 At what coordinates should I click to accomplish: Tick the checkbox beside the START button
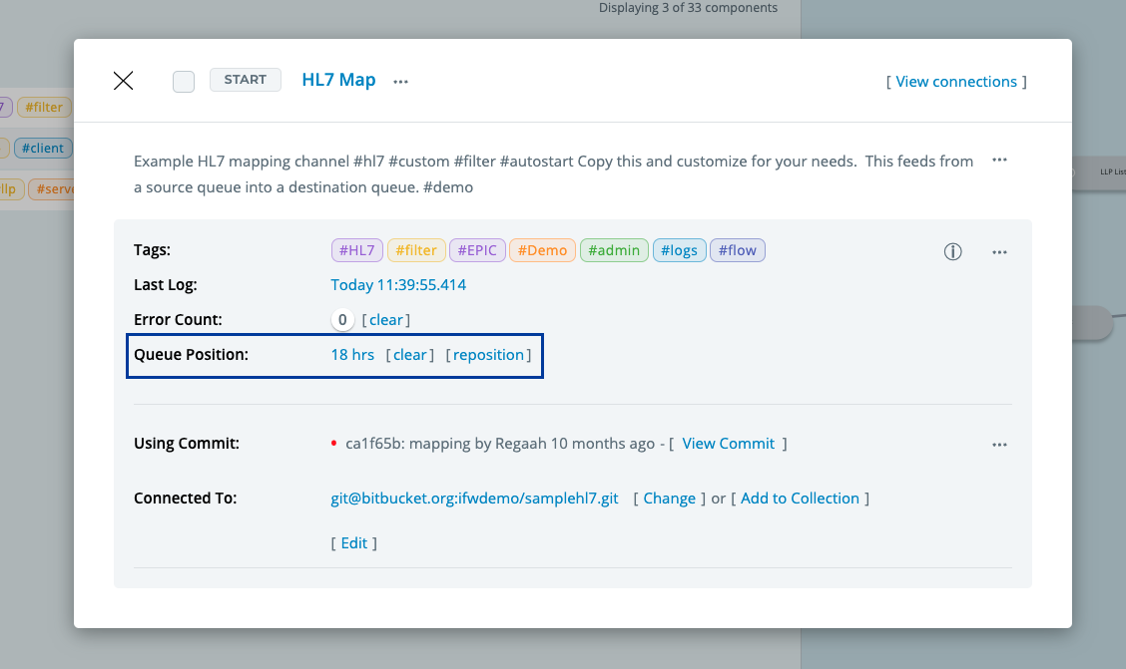coord(184,82)
